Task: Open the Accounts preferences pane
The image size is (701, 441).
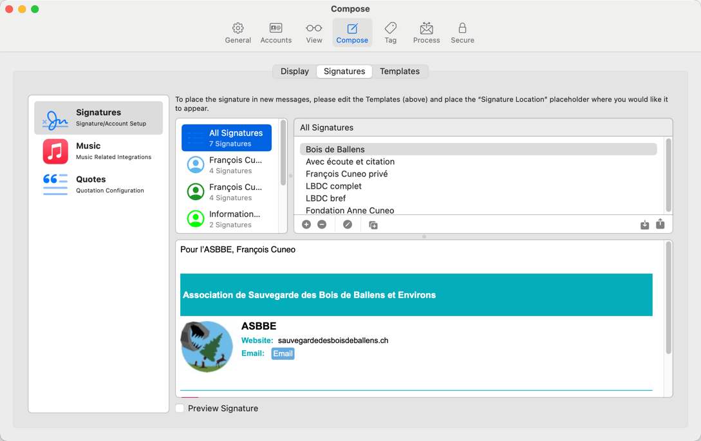Action: click(276, 33)
